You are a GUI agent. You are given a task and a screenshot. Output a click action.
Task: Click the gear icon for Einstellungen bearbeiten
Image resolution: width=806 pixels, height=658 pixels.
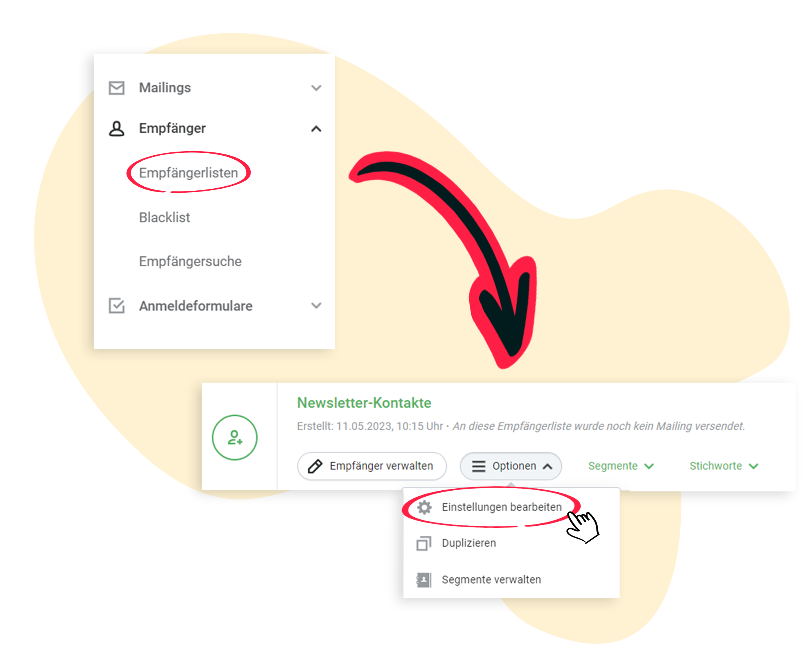(424, 507)
